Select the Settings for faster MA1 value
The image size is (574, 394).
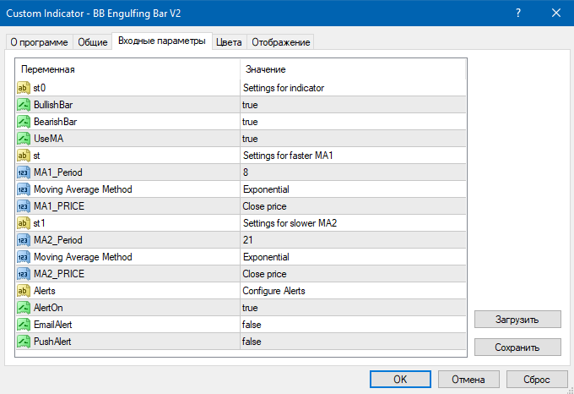(288, 156)
